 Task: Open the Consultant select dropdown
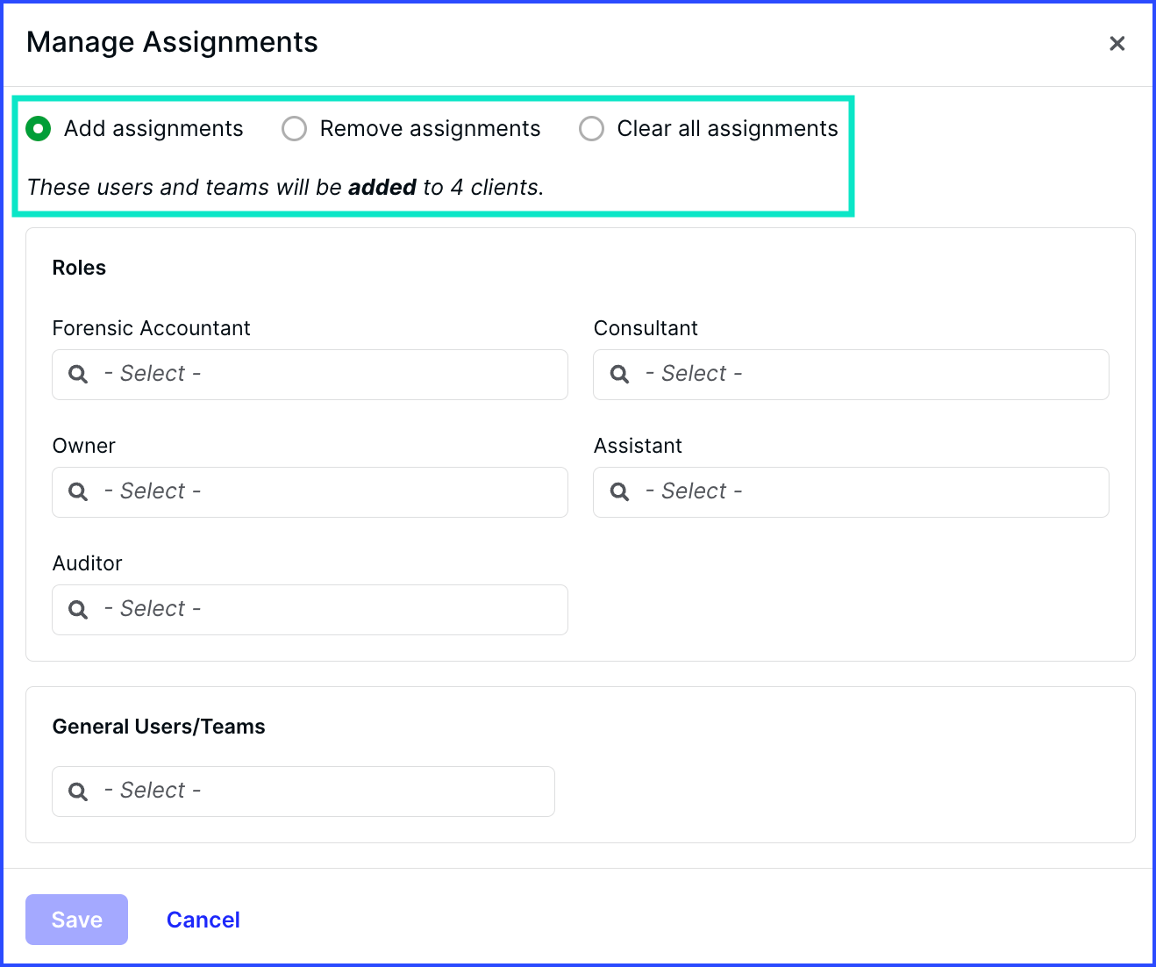tap(851, 375)
